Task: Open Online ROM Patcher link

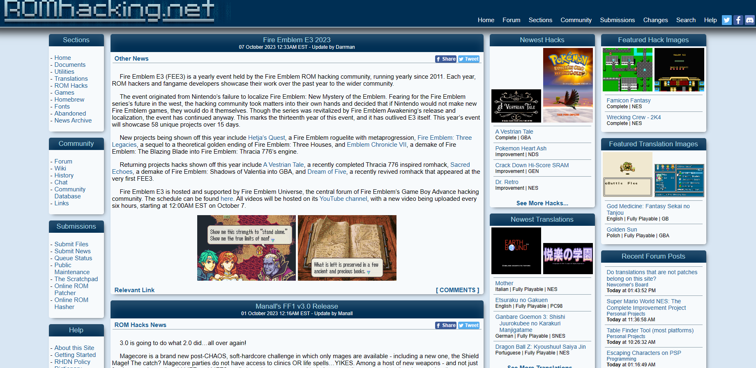Action: (71, 289)
